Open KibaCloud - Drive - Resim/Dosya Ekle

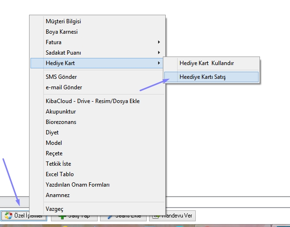92,101
